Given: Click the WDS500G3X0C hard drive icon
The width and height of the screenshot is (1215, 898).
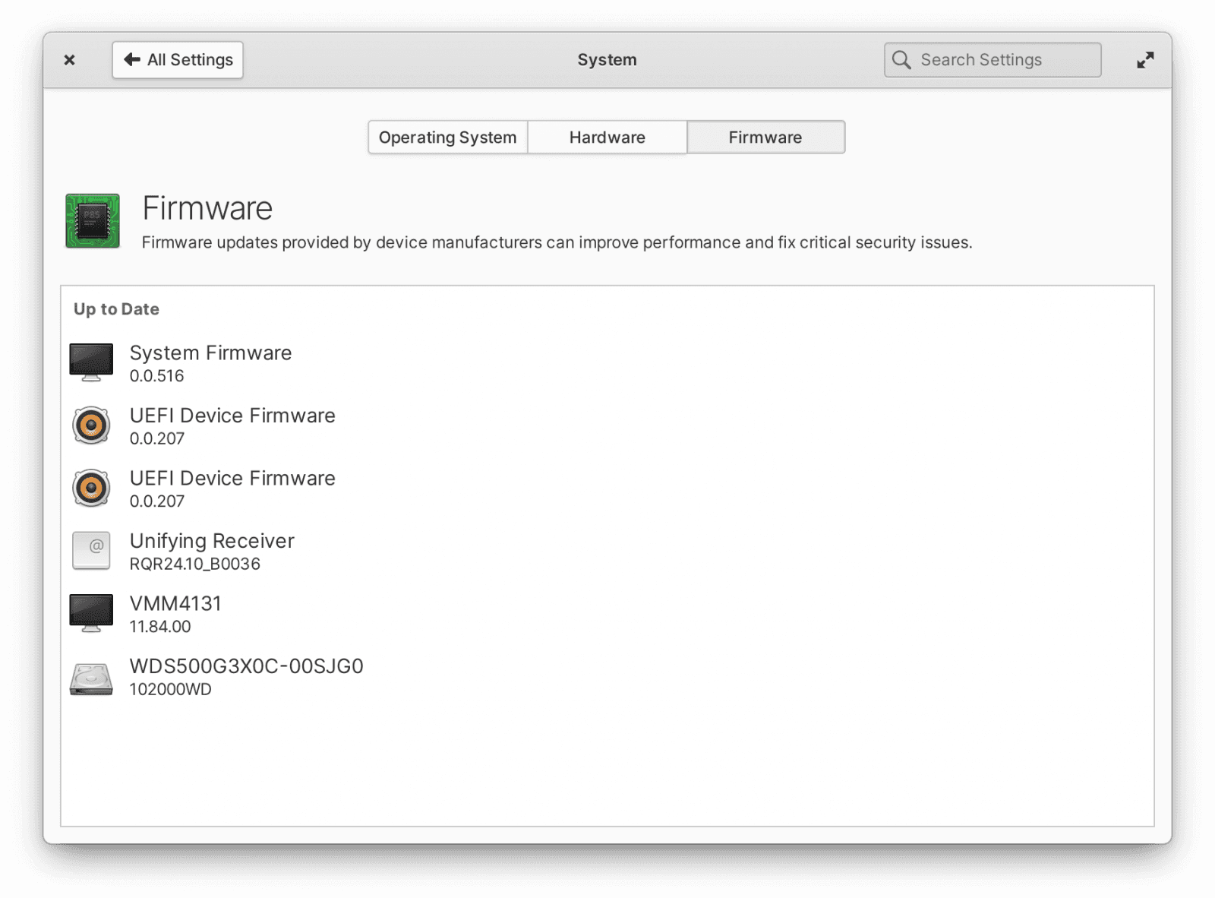Looking at the screenshot, I should tap(90, 675).
